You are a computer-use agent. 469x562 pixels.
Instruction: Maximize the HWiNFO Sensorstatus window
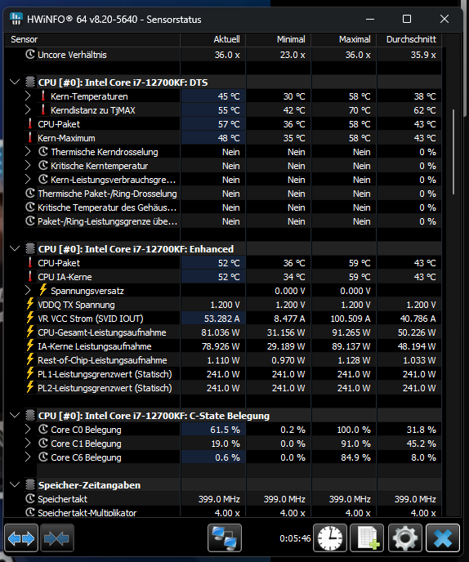407,19
